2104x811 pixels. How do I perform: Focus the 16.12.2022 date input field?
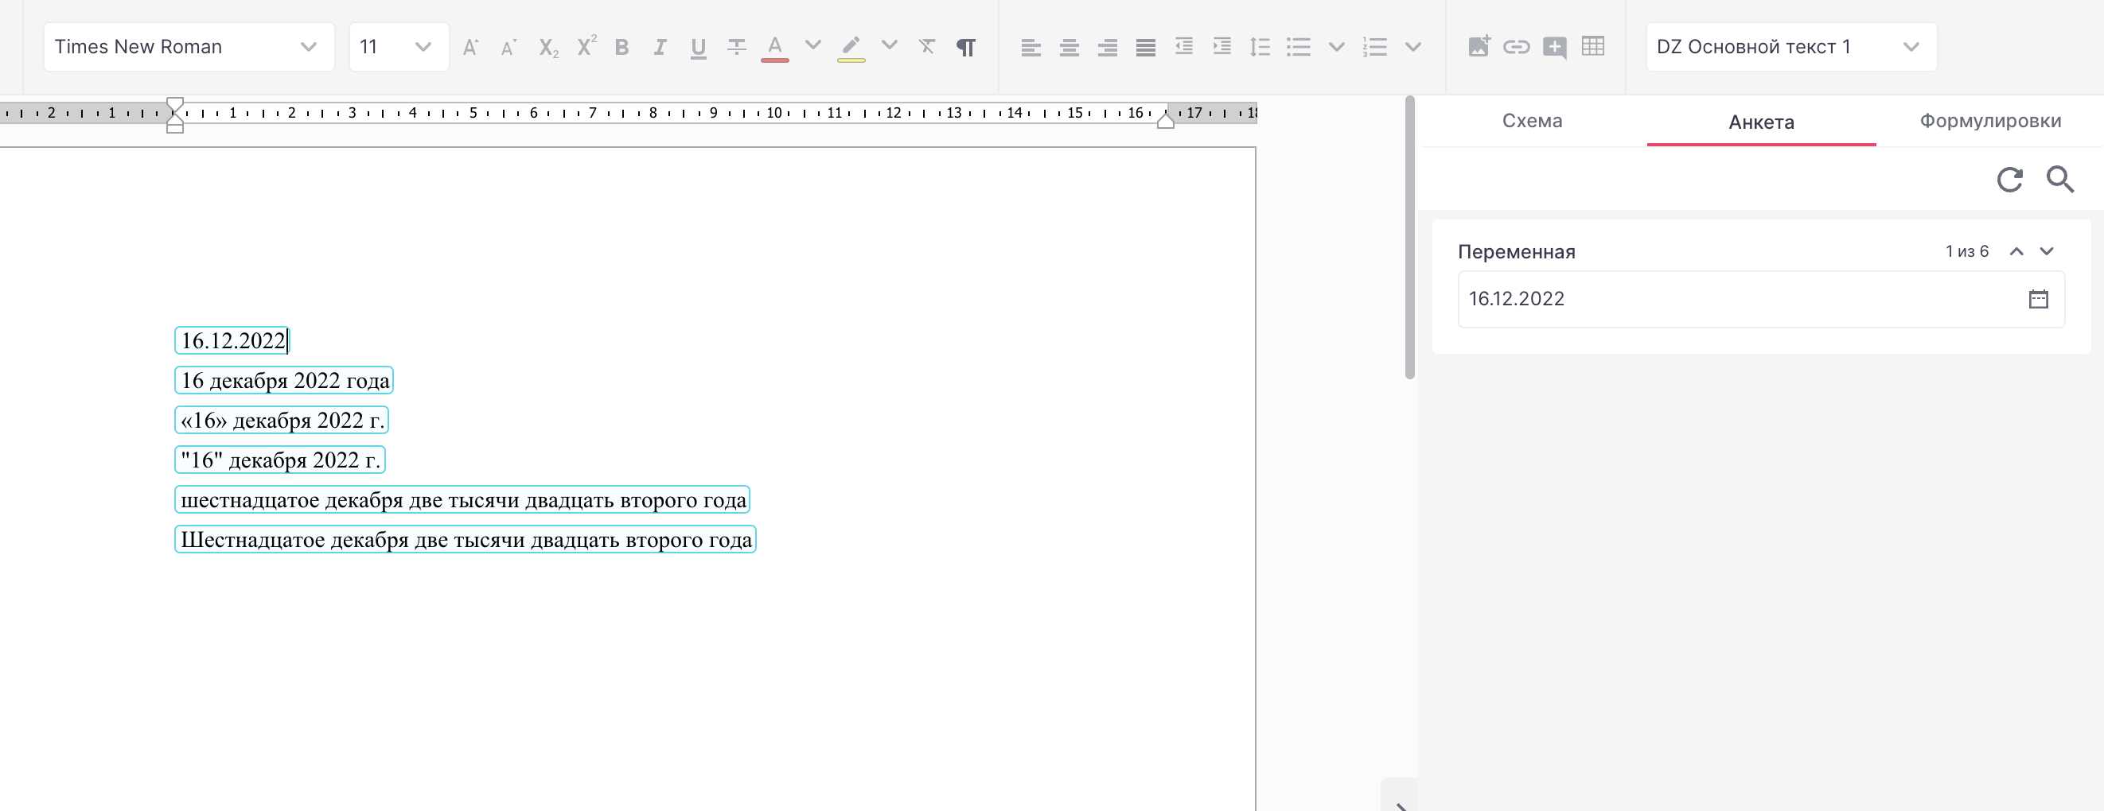tap(1761, 299)
